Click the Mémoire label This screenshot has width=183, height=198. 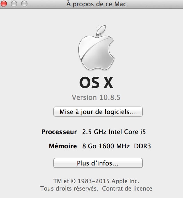click(x=63, y=146)
